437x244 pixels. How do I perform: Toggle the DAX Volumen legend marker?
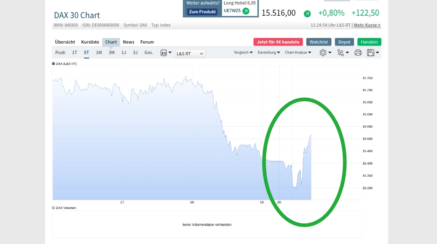(x=54, y=208)
